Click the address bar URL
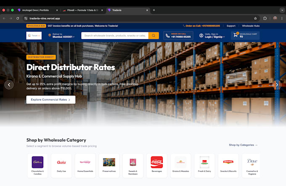 [x=45, y=19]
